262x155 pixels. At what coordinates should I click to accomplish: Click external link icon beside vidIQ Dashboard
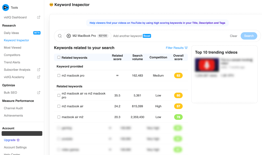coord(39,17)
